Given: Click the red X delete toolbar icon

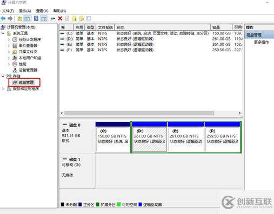Looking at the screenshot, I should (x=60, y=18).
